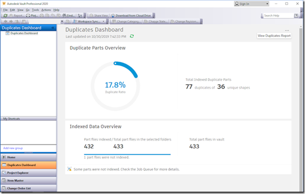The width and height of the screenshot is (305, 194).
Task: Expand the first toolbar overflow arrow
Action: [85, 16]
